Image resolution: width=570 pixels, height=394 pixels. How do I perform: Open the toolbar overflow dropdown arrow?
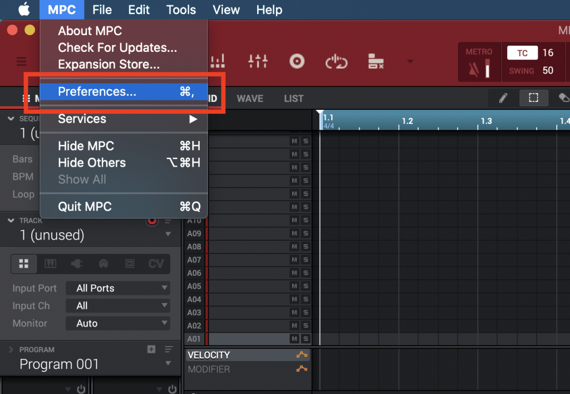(410, 61)
